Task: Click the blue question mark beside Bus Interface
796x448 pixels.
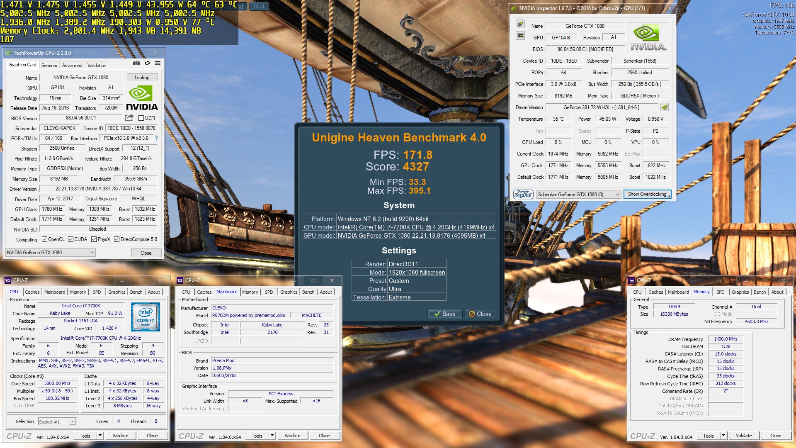Action: (x=156, y=138)
